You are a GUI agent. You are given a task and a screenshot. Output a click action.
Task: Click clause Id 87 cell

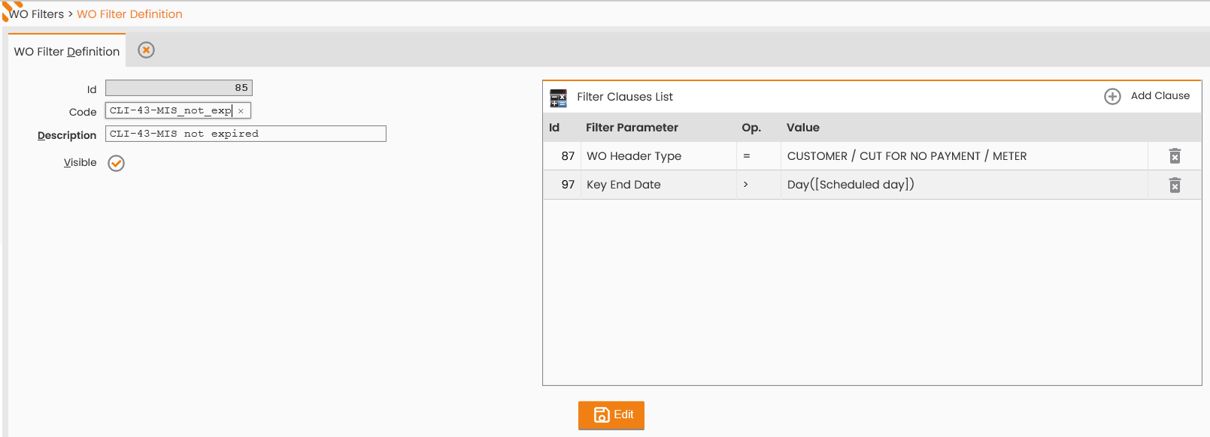pos(562,156)
